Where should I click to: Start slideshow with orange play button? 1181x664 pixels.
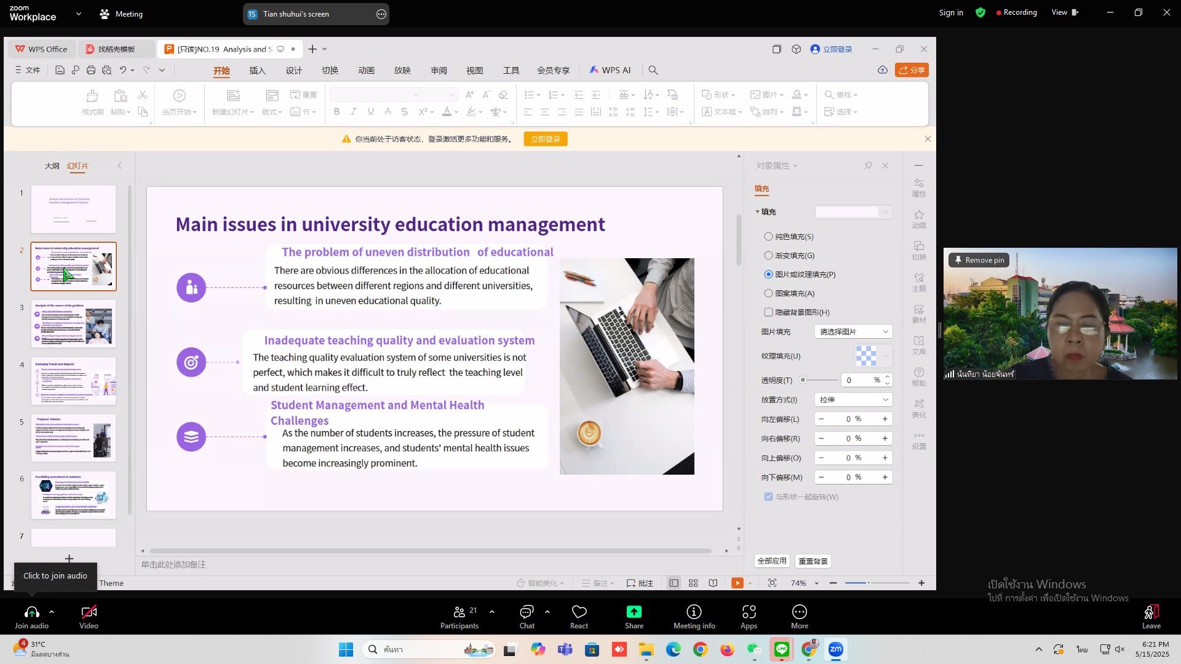click(x=737, y=583)
